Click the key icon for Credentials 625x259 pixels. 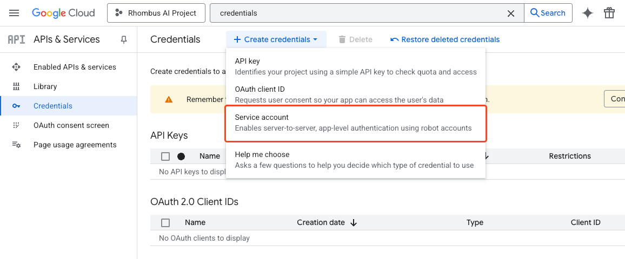(x=16, y=106)
